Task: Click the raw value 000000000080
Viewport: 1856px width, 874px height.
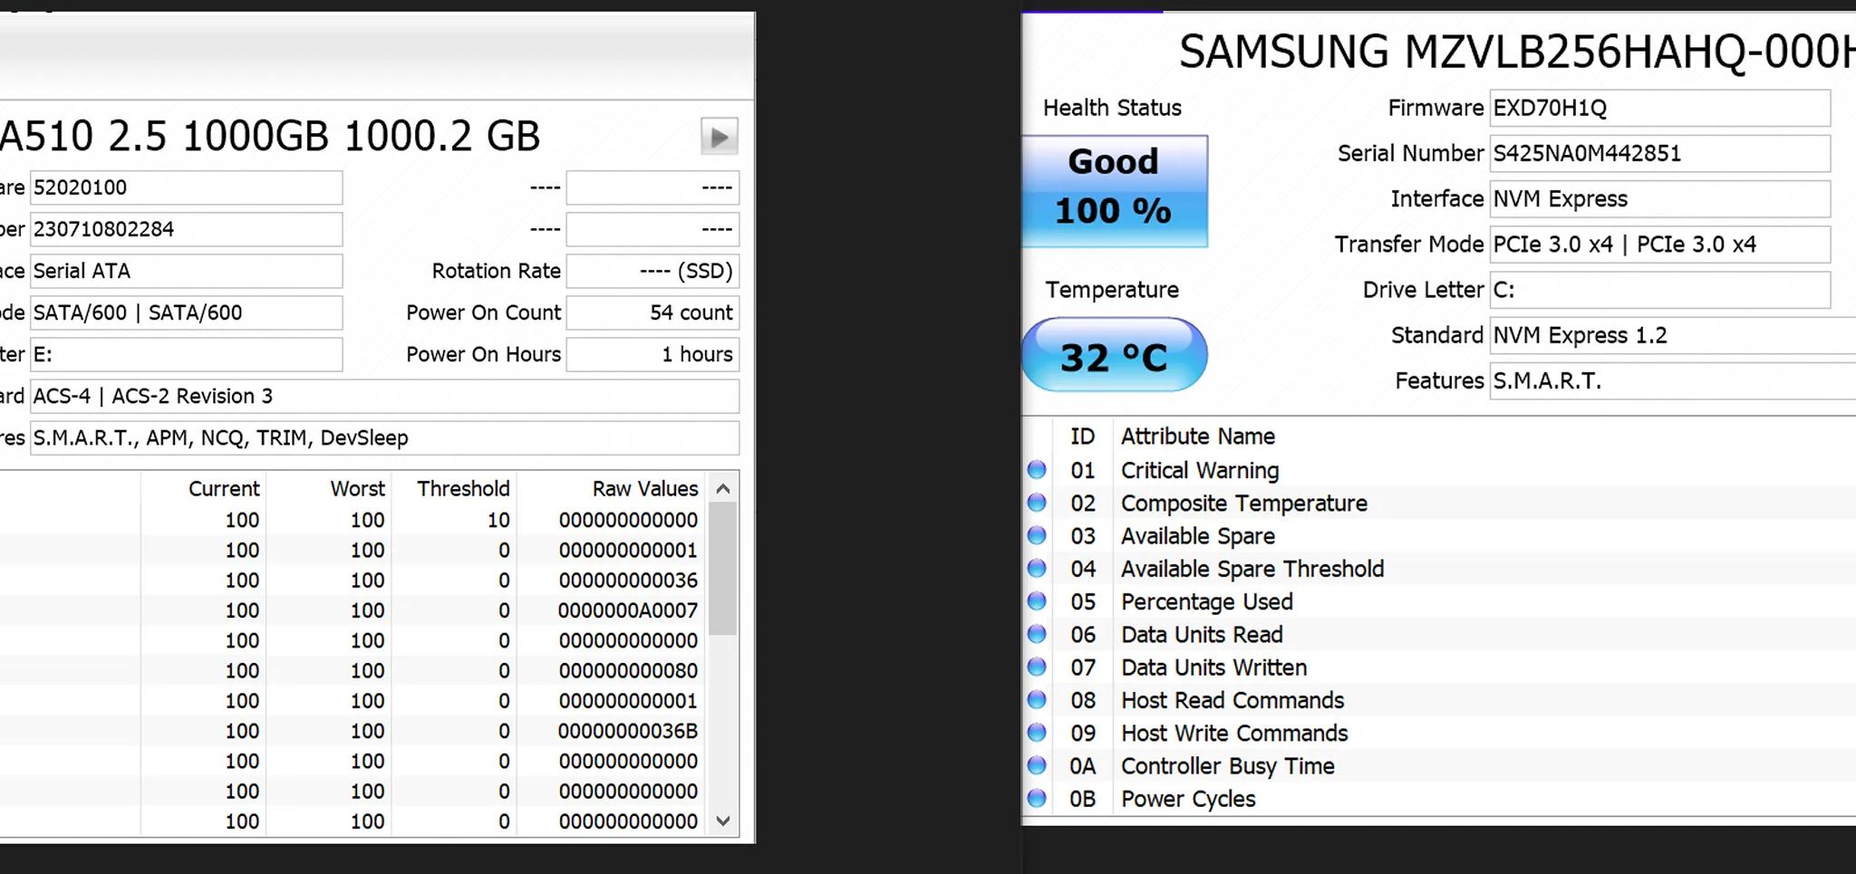Action: [x=628, y=670]
